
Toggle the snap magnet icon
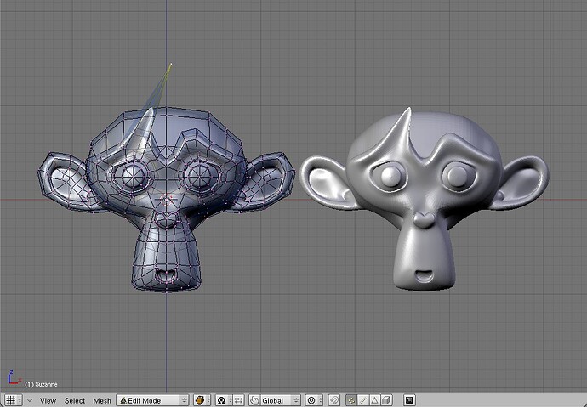[x=334, y=400]
